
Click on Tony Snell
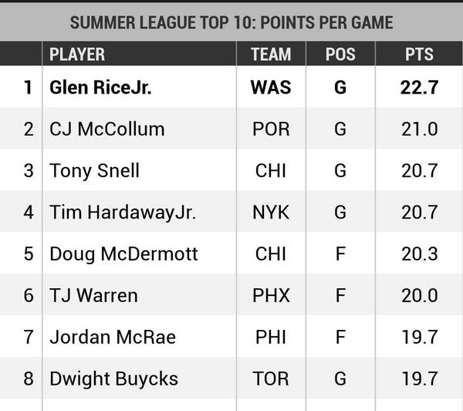pyautogui.click(x=94, y=170)
